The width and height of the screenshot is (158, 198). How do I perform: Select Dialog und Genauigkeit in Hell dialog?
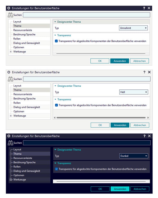pyautogui.click(x=27, y=107)
